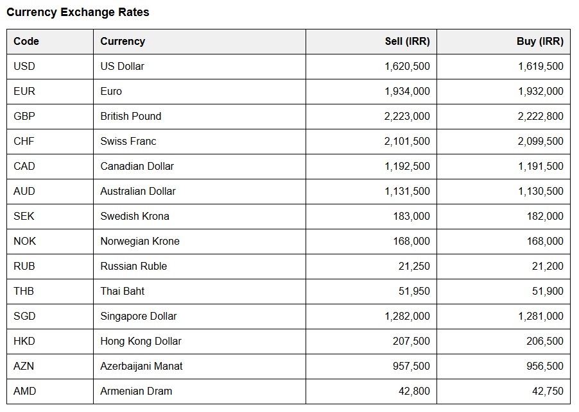Screen dimensions: 579x412
Task: Click the THB code cell
Action: coord(24,292)
